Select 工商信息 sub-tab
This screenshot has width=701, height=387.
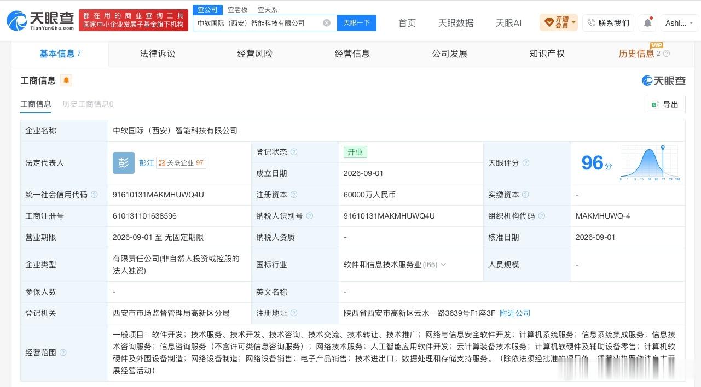[36, 104]
